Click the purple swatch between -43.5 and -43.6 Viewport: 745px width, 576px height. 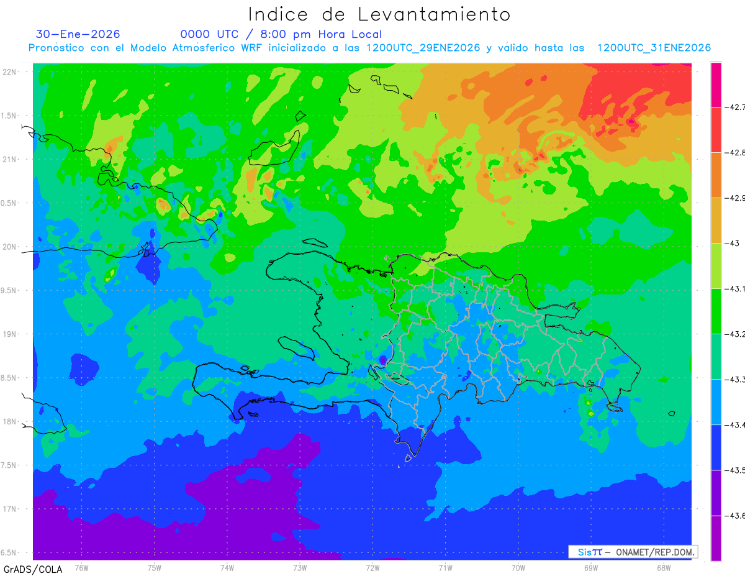click(716, 493)
